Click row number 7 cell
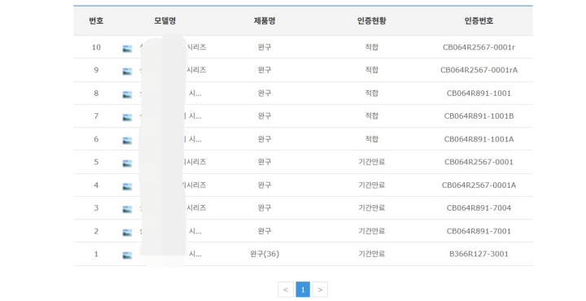 click(x=96, y=116)
